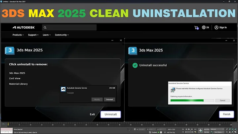Click the "Grid = 10.0" status text
Screen dimensions: 238x134
[172, 129]
